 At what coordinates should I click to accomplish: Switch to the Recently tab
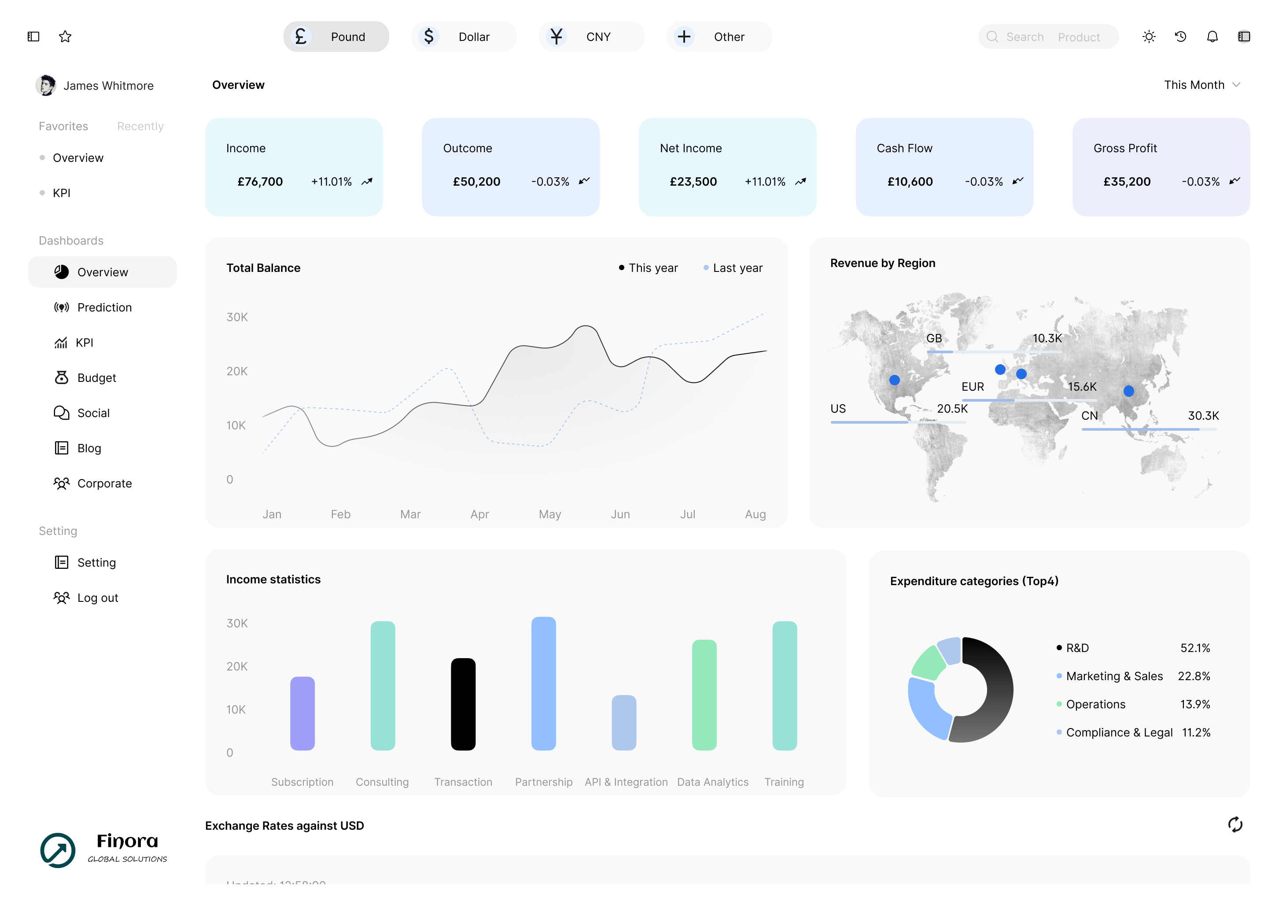(140, 126)
